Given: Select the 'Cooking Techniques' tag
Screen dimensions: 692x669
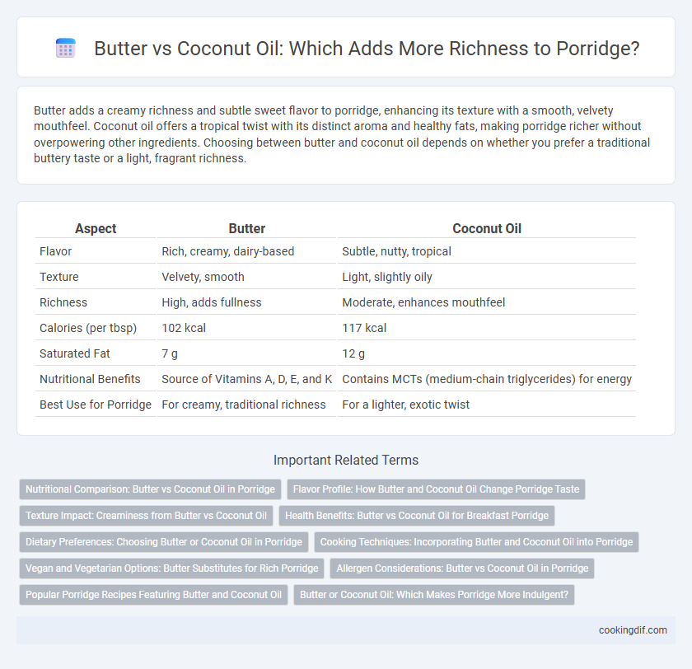Looking at the screenshot, I should [x=476, y=542].
